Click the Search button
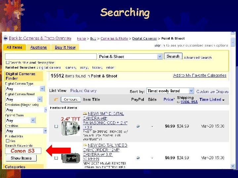 click(x=173, y=56)
